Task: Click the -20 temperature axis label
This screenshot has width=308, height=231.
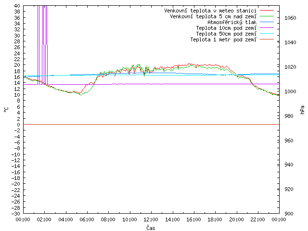Action: (16, 184)
